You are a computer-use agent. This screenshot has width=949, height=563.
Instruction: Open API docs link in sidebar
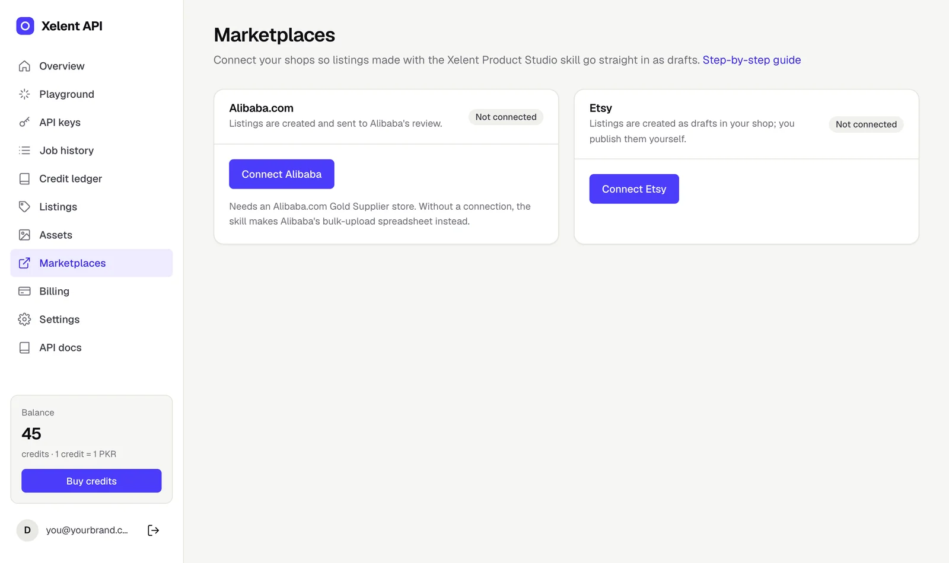pyautogui.click(x=91, y=347)
